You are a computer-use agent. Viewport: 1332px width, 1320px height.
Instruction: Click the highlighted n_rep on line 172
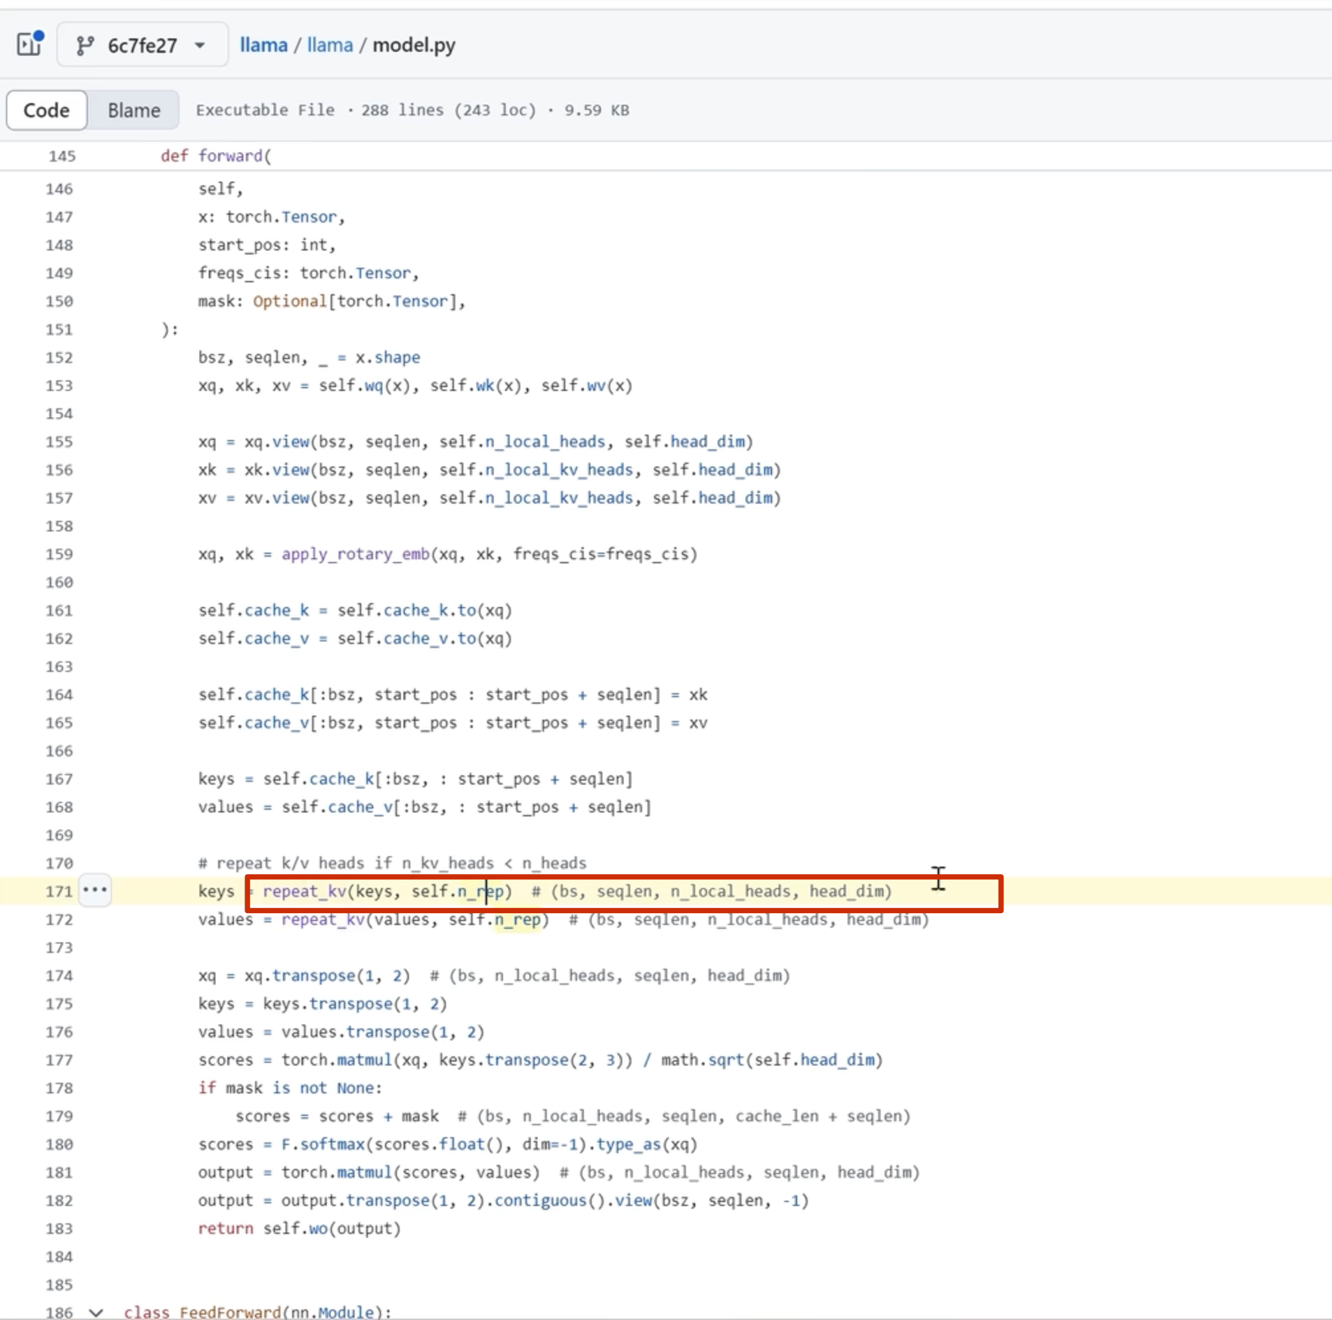(x=517, y=920)
